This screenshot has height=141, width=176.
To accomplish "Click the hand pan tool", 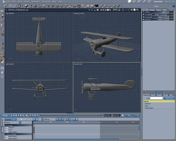I will [x=2, y=72].
